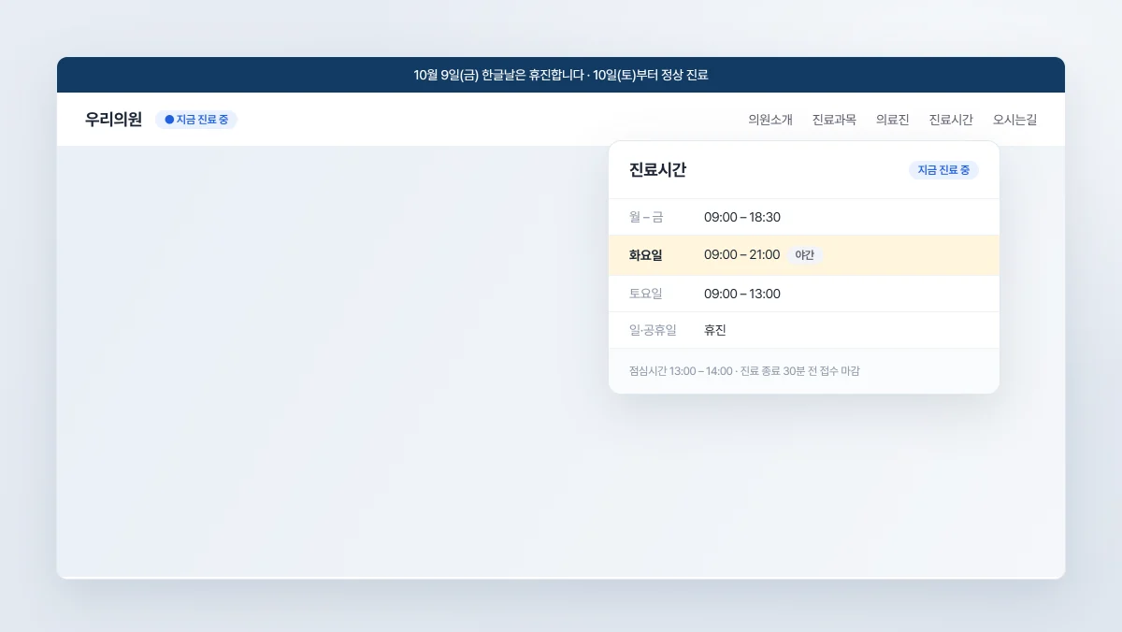Click the 우리의원 logo text
This screenshot has width=1122, height=632.
click(x=113, y=120)
